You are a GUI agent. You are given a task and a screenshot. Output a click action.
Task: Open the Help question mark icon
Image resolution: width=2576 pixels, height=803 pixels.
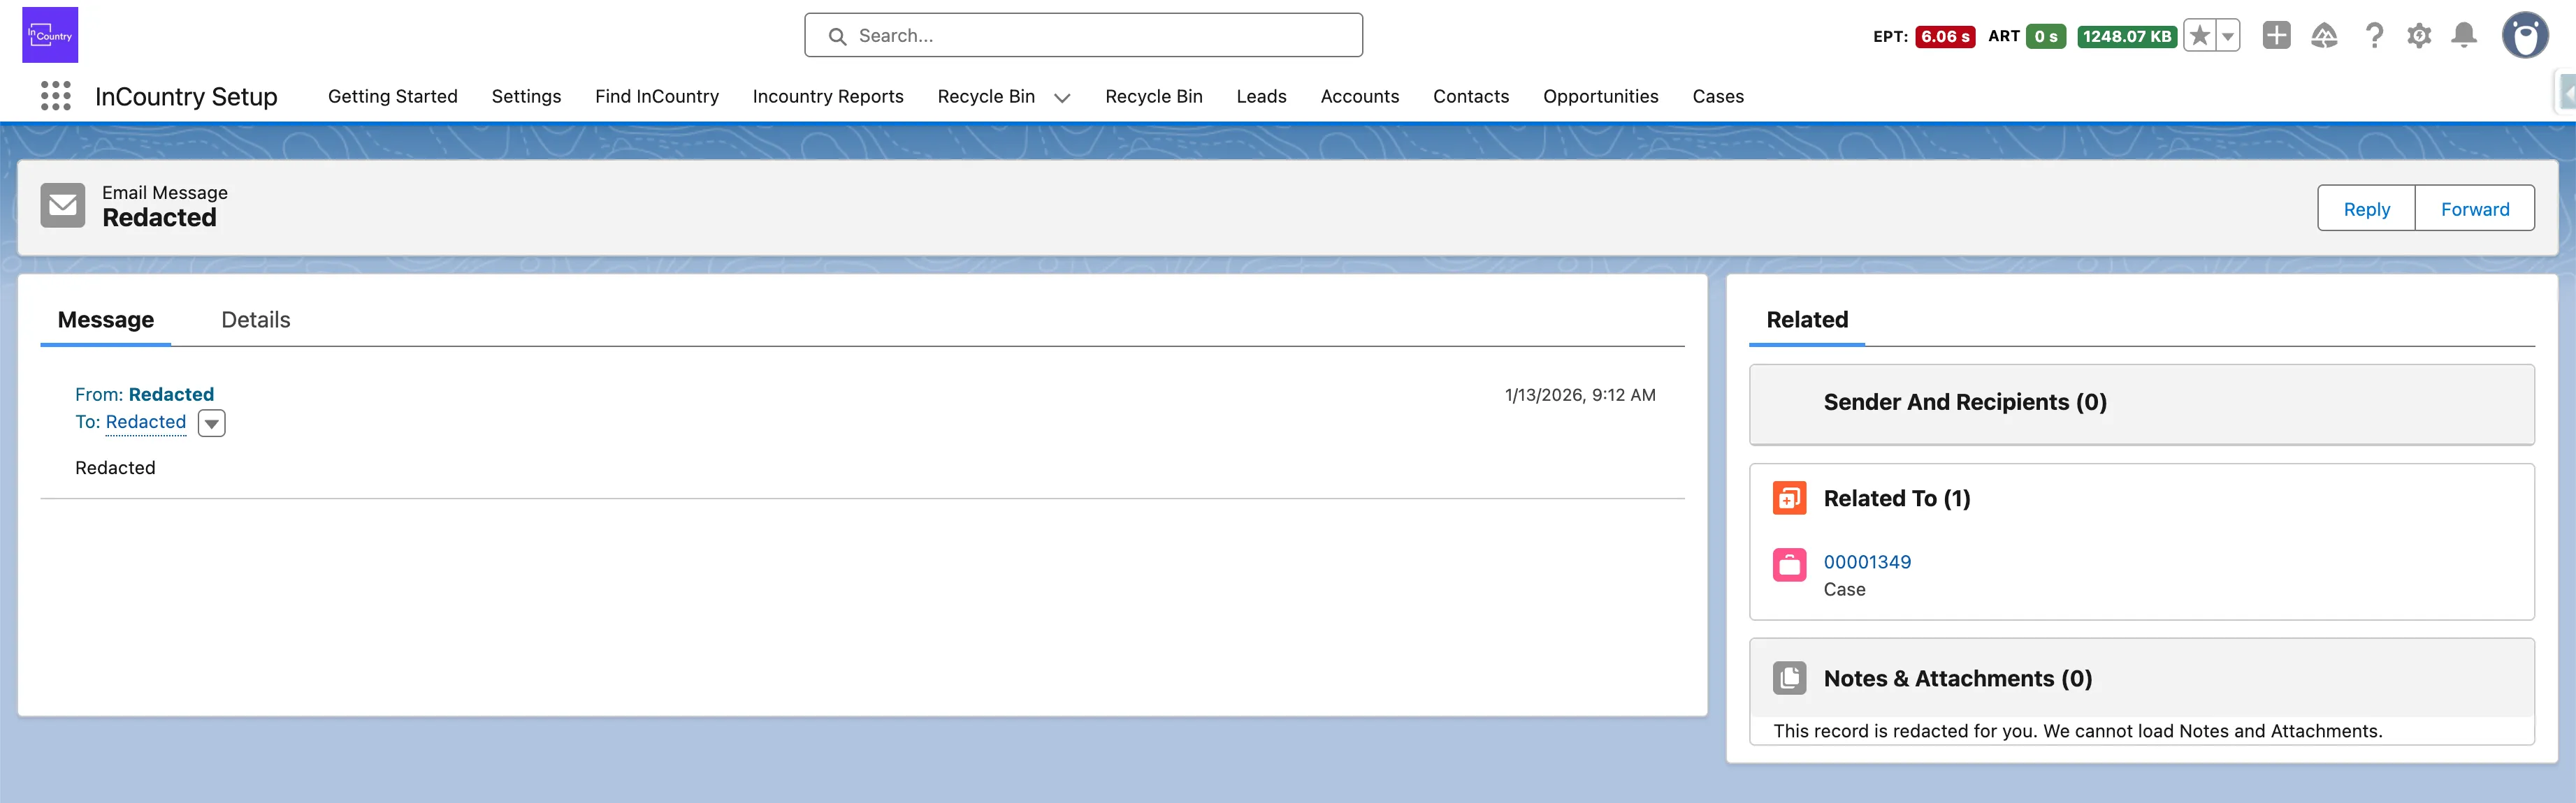(x=2374, y=36)
